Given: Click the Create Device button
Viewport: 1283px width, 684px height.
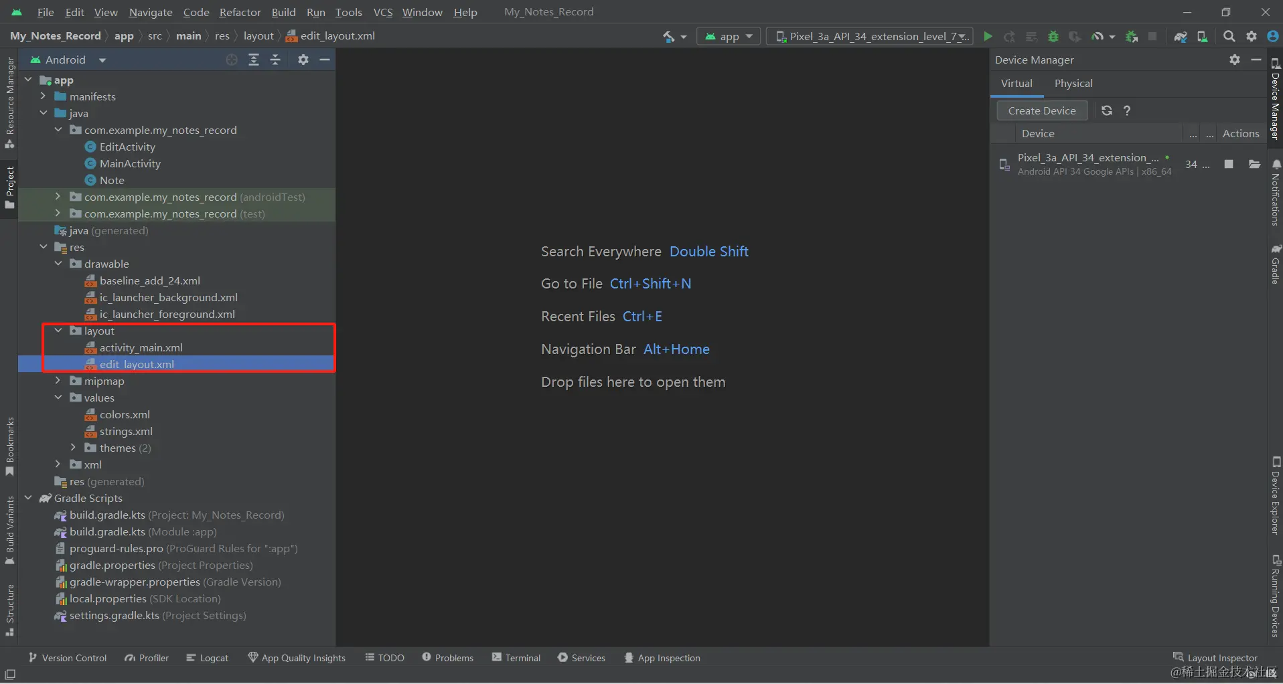Looking at the screenshot, I should [x=1042, y=110].
